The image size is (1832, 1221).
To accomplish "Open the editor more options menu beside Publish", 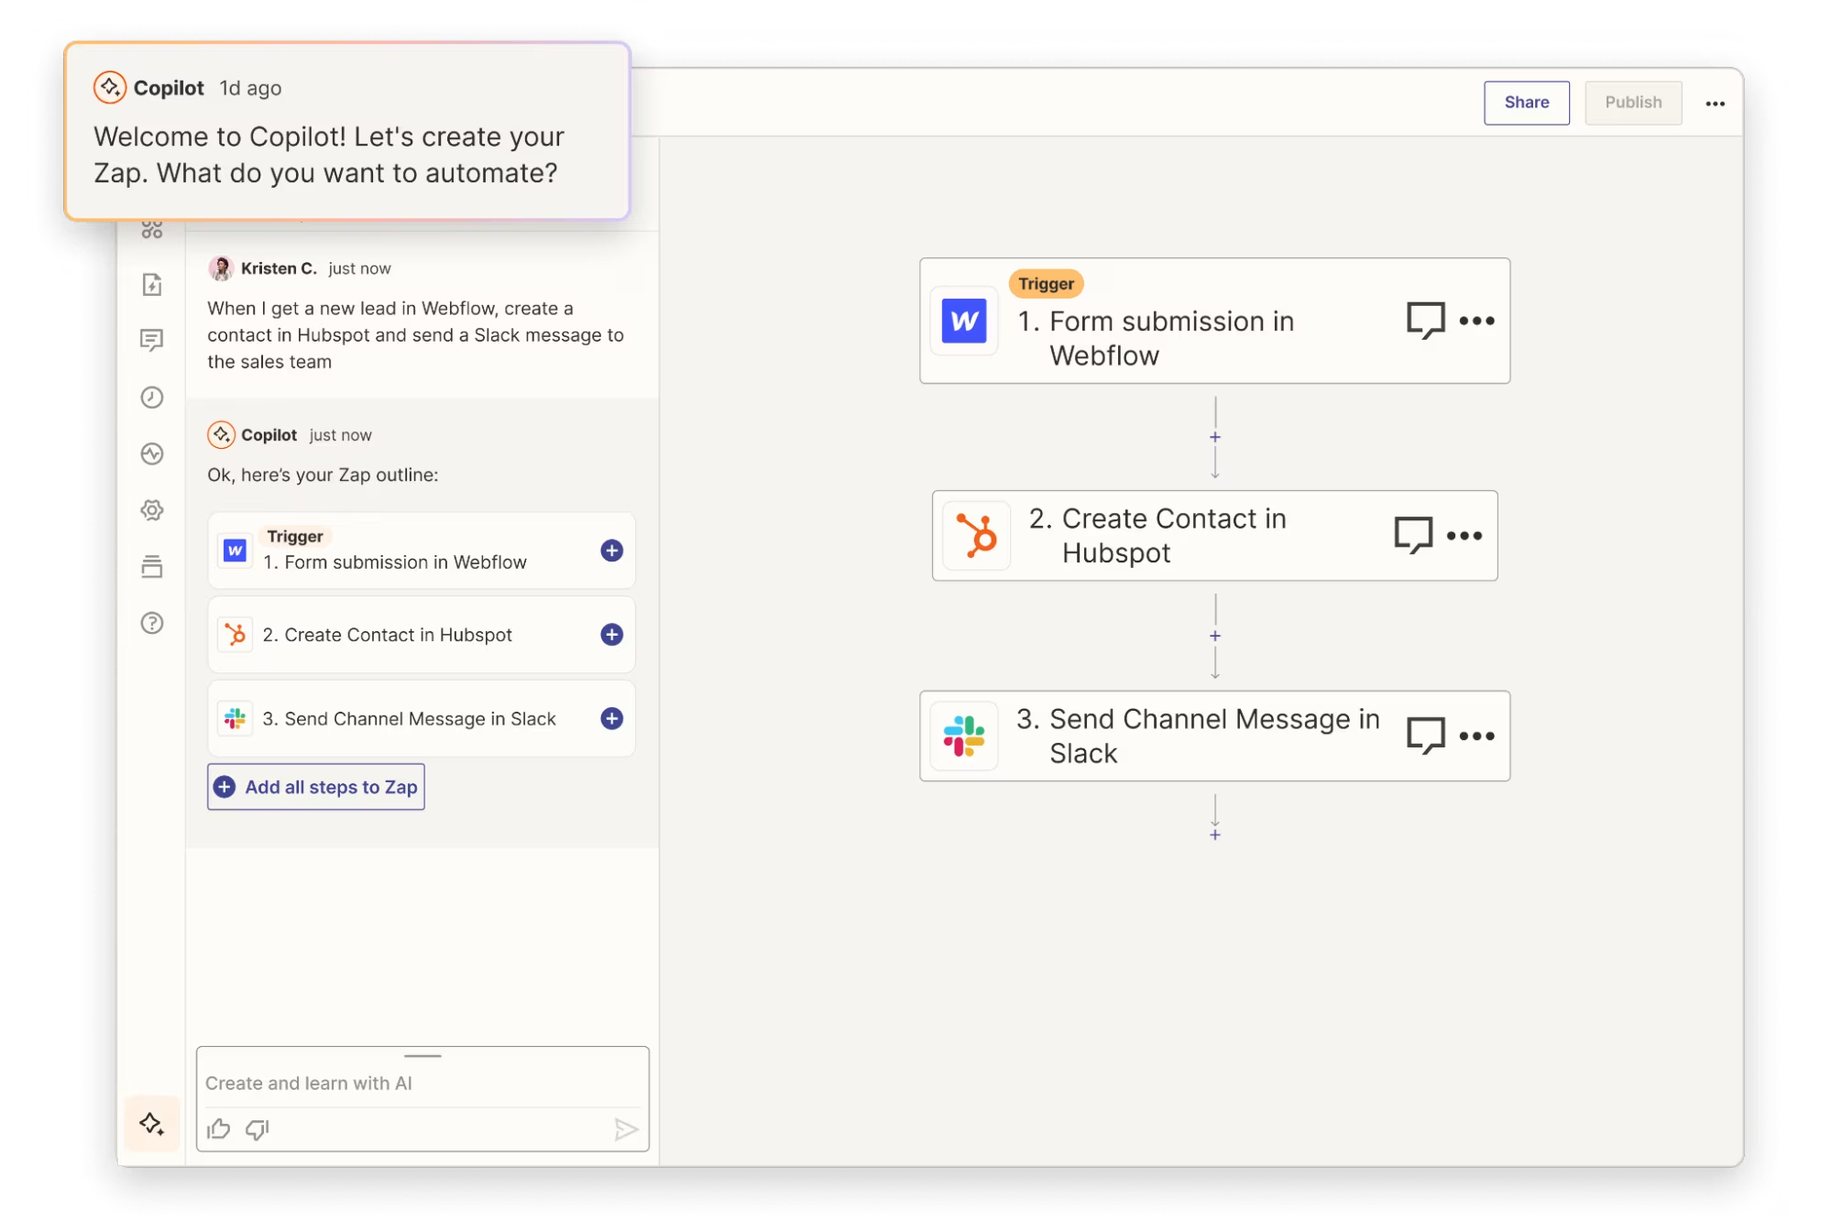I will (1716, 104).
